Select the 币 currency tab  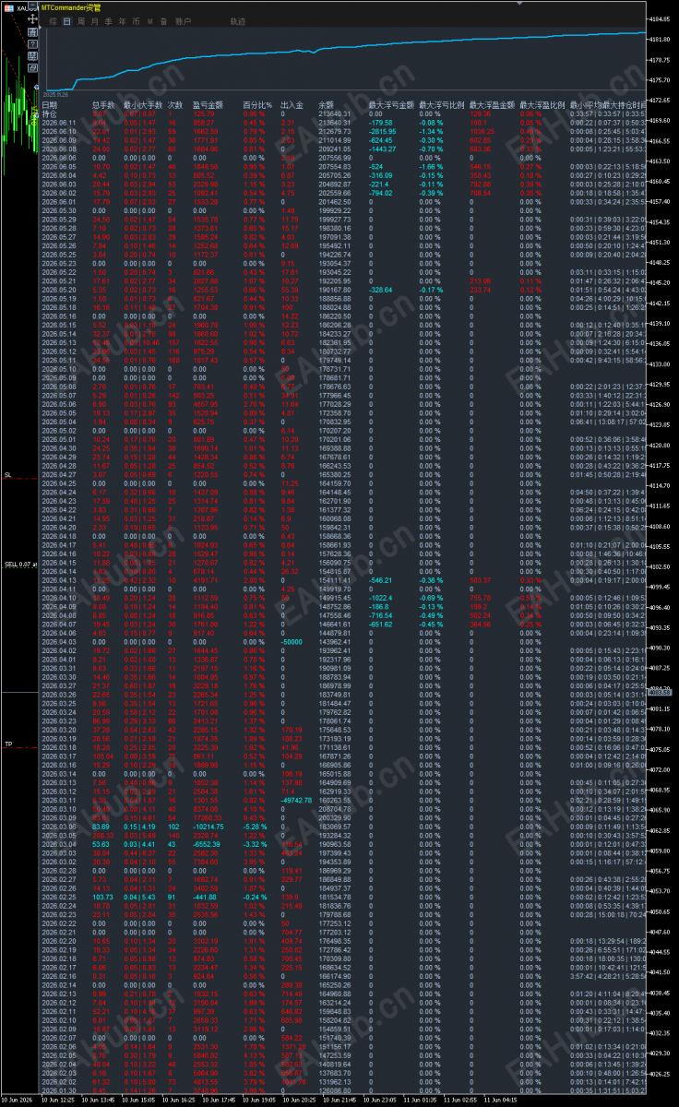click(x=136, y=21)
